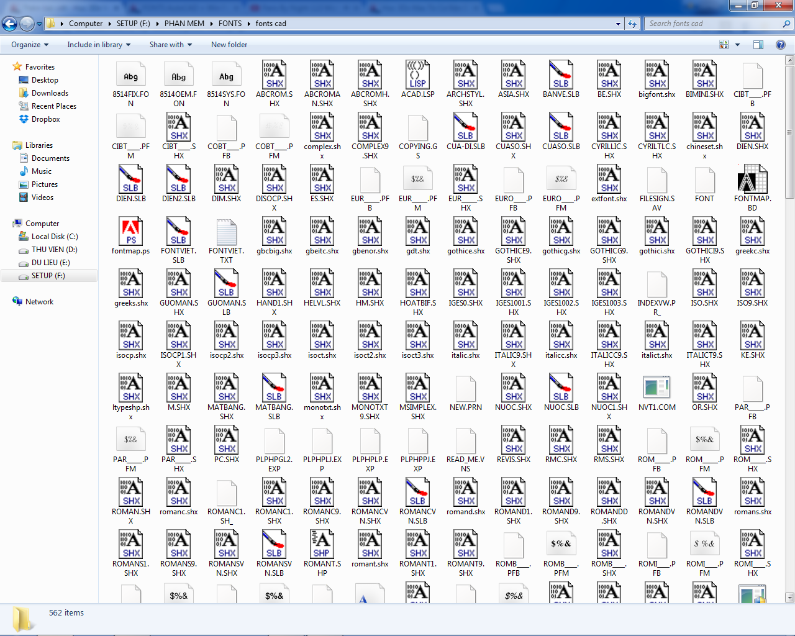Open the address bar history dropdown

pyautogui.click(x=618, y=24)
